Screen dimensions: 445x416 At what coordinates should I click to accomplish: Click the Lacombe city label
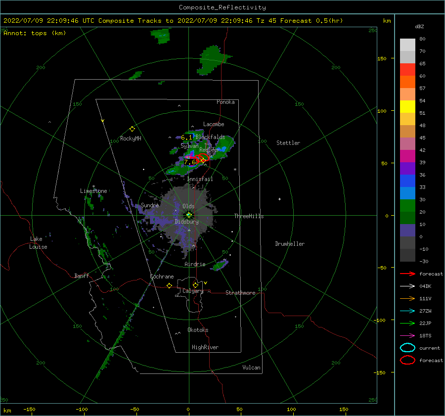click(214, 124)
